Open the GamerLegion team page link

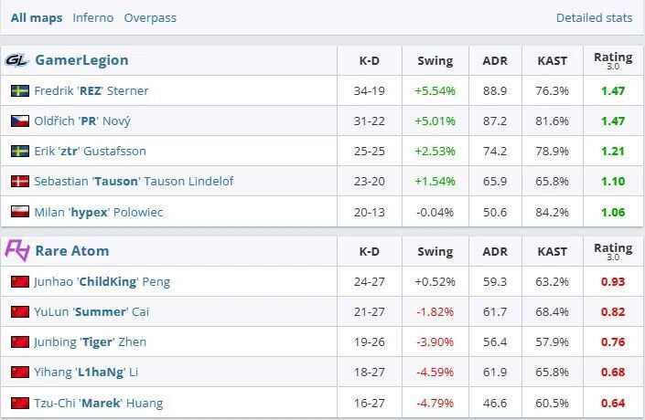pyautogui.click(x=81, y=60)
